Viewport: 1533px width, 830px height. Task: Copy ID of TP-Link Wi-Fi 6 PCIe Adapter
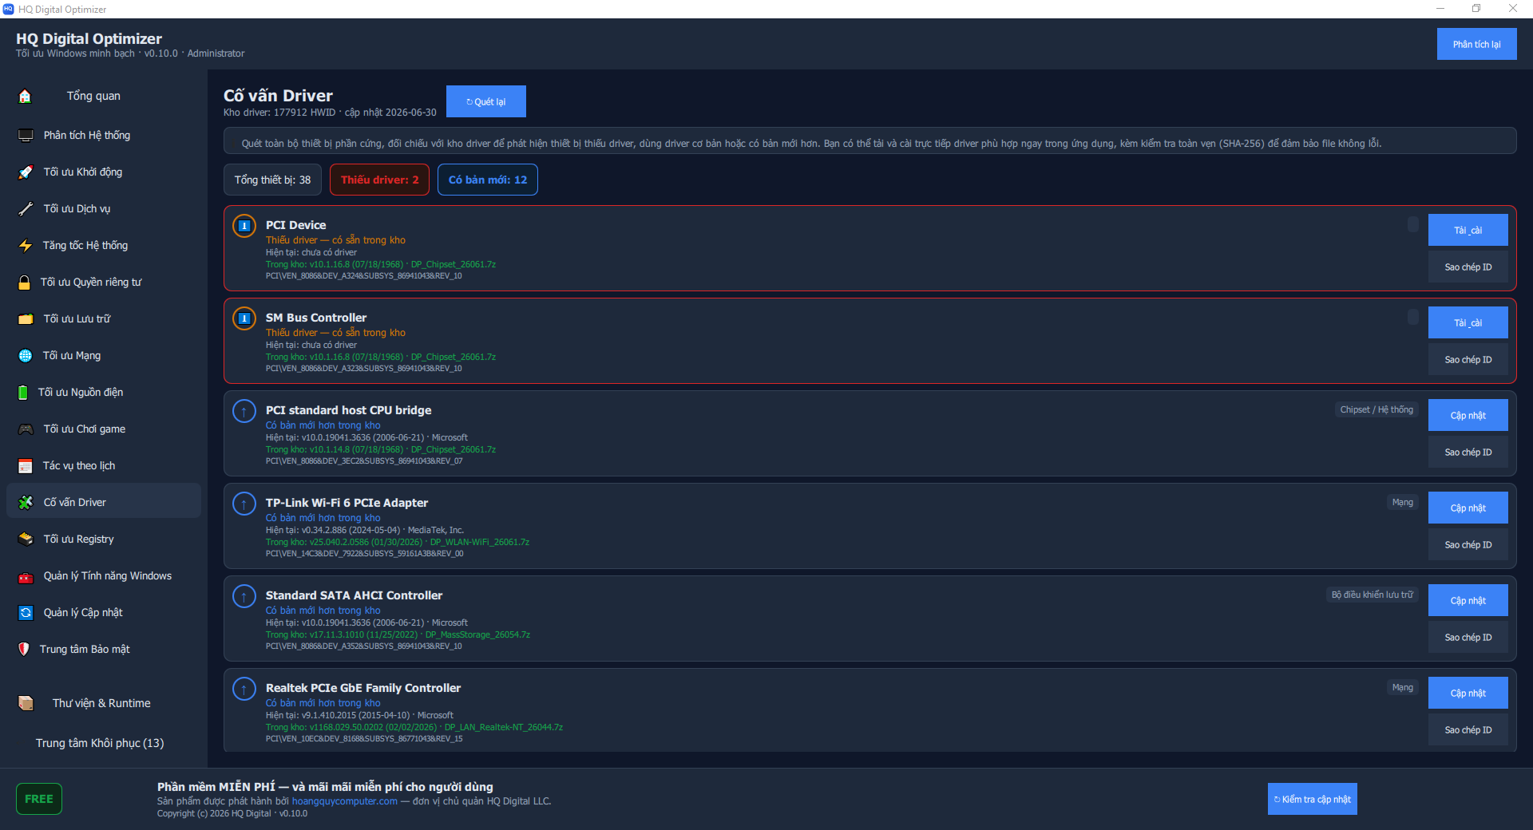pyautogui.click(x=1468, y=545)
